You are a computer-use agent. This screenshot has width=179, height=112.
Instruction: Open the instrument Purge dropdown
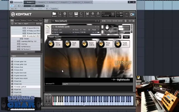click(95, 30)
